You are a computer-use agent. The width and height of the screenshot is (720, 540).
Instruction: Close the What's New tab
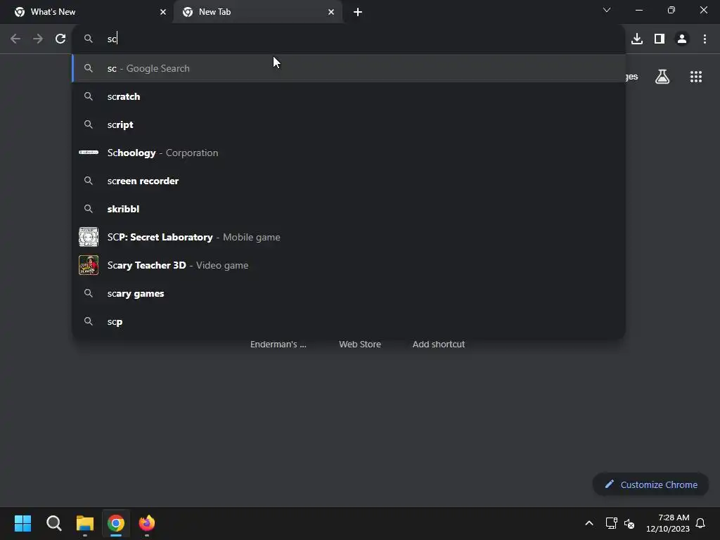[x=163, y=12]
